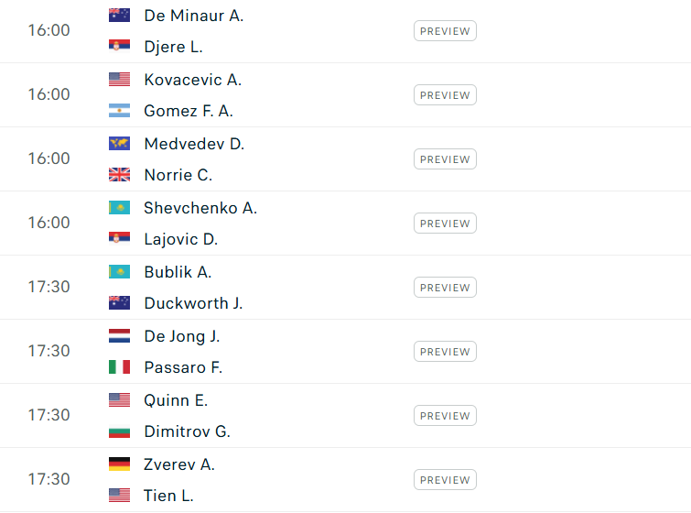The width and height of the screenshot is (691, 513).
Task: Click the world-map flag beside Medvedev D.
Action: coord(119,143)
